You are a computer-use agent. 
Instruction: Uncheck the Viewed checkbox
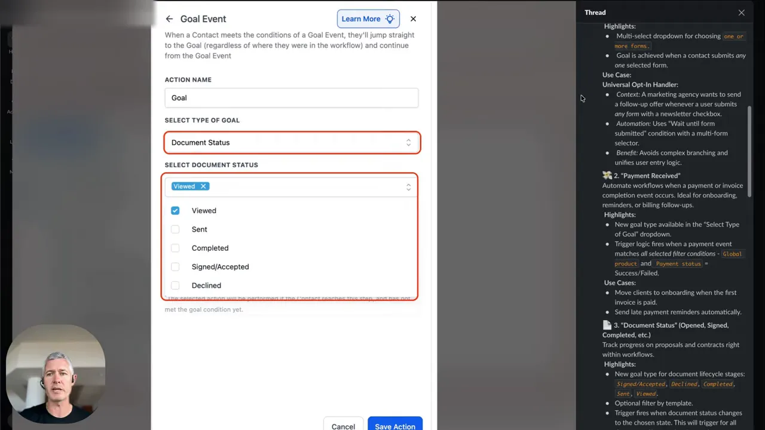[x=175, y=210]
